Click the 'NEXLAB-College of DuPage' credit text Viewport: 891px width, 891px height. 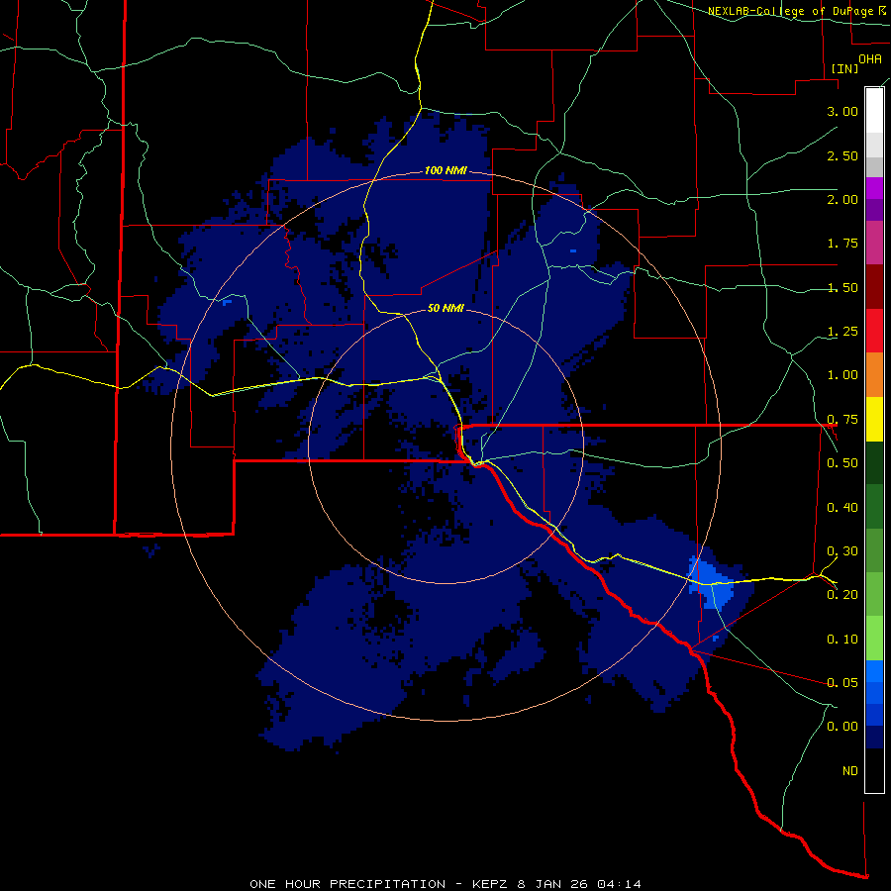tap(791, 11)
